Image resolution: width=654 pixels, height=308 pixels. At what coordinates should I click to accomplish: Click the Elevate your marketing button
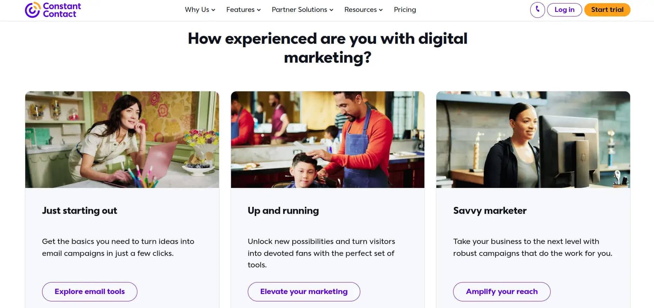(304, 292)
